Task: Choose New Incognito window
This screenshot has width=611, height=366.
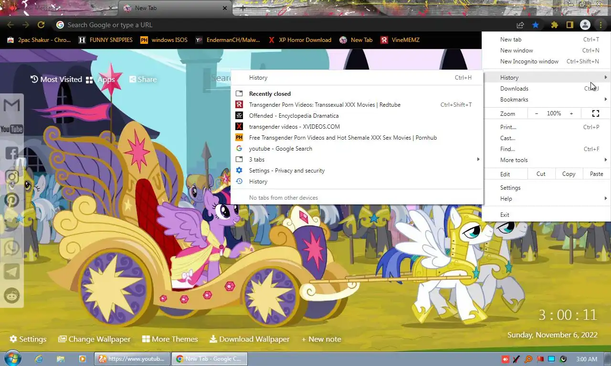Action: [546, 61]
